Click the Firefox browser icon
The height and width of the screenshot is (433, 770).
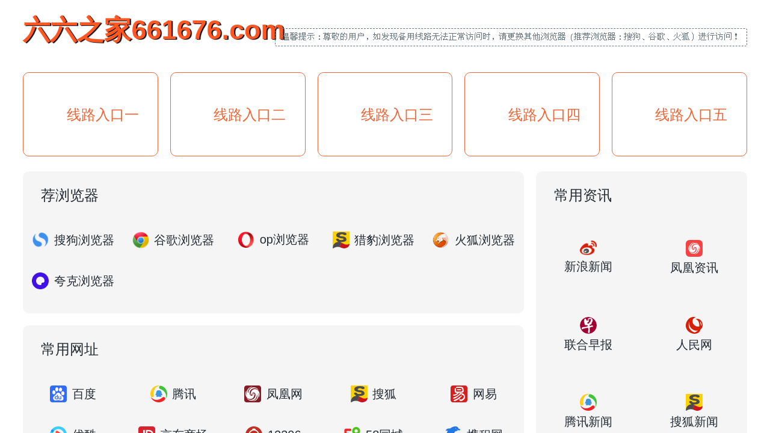pos(441,240)
